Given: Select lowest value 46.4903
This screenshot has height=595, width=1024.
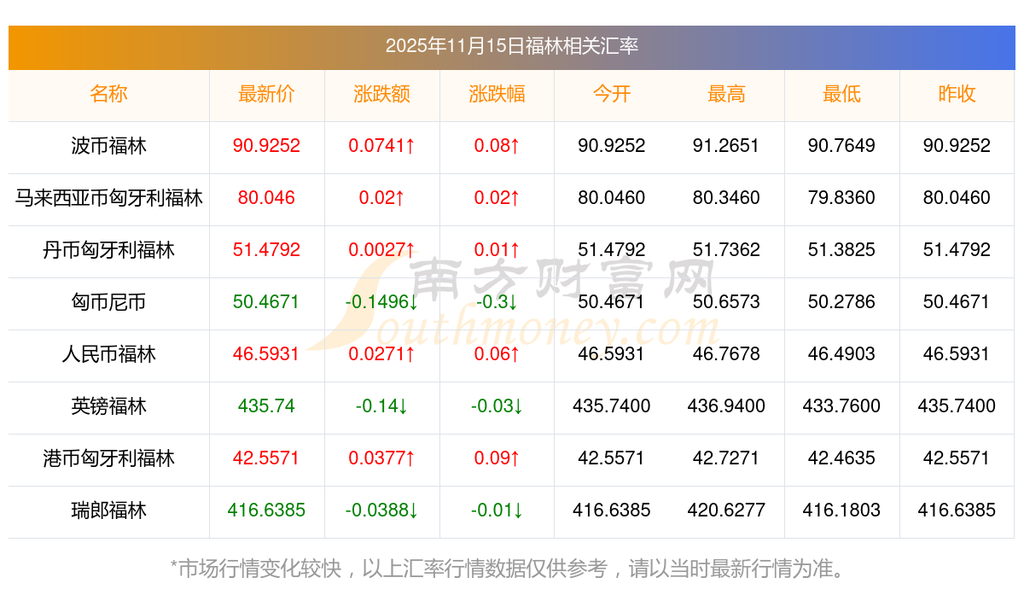Looking at the screenshot, I should [841, 354].
